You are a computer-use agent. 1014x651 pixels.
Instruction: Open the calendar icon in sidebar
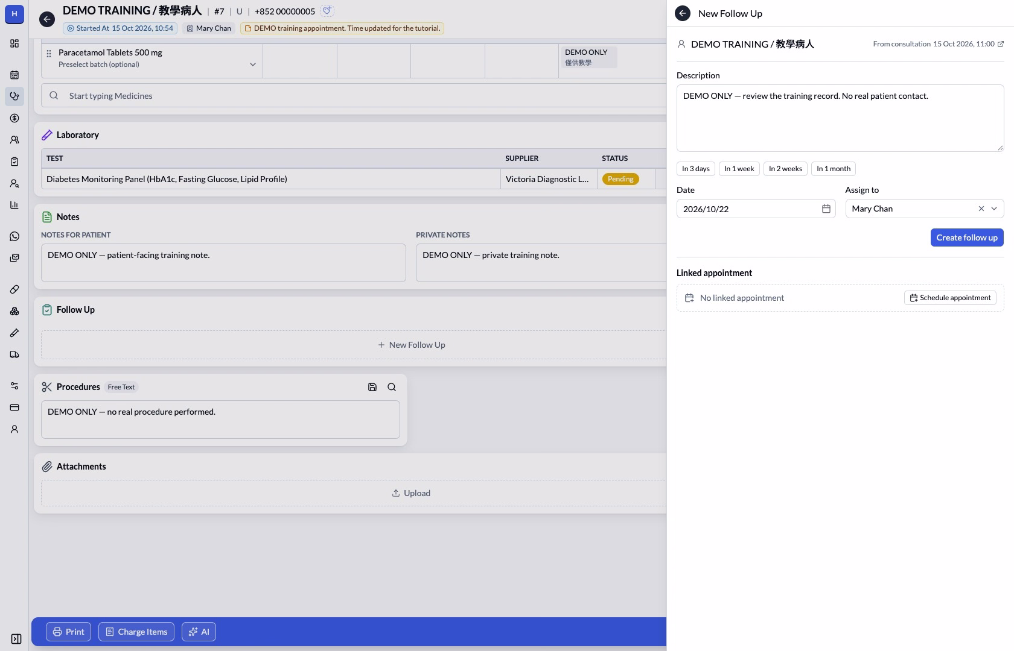click(14, 75)
